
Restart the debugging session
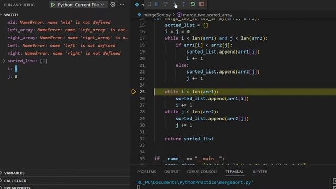pyautogui.click(x=193, y=4)
